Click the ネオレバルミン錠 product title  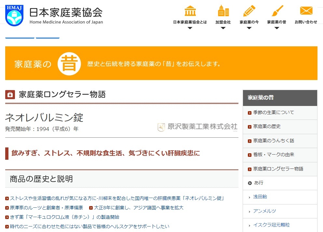pyautogui.click(x=44, y=118)
